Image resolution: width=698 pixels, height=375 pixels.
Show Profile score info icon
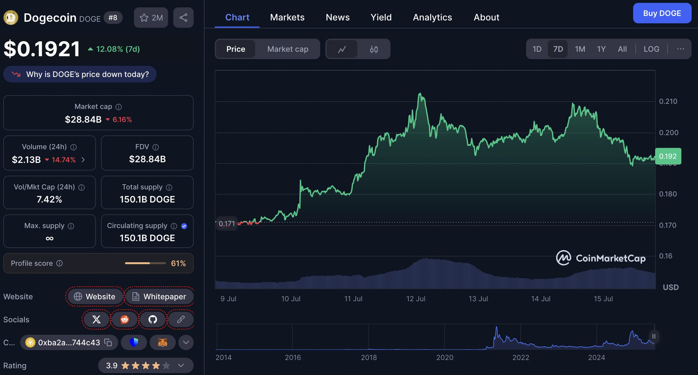(59, 263)
